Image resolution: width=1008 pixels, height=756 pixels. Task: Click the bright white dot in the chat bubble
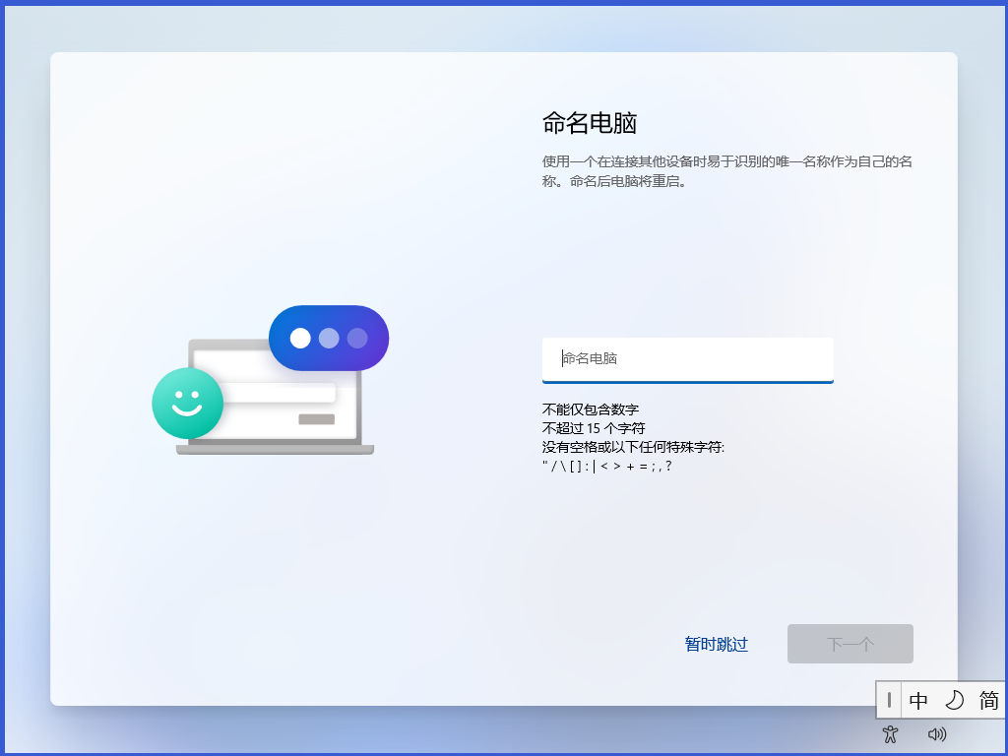(x=300, y=338)
